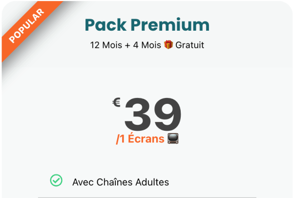The image size is (293, 198).
Task: Click the euro currency symbol
Action: click(116, 102)
